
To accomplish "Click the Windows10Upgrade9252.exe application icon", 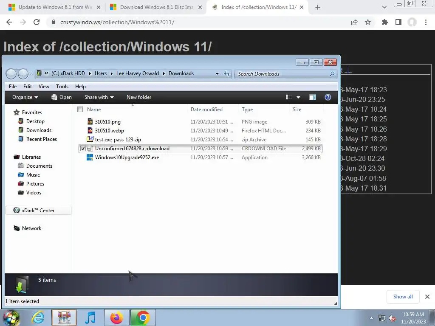I will click(90, 157).
